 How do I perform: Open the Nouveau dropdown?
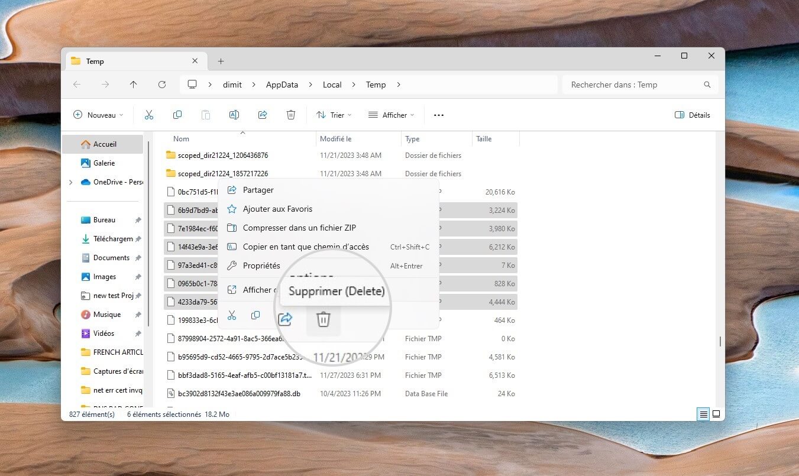coord(98,115)
